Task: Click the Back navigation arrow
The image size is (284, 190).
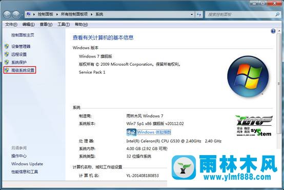Action: 7,14
